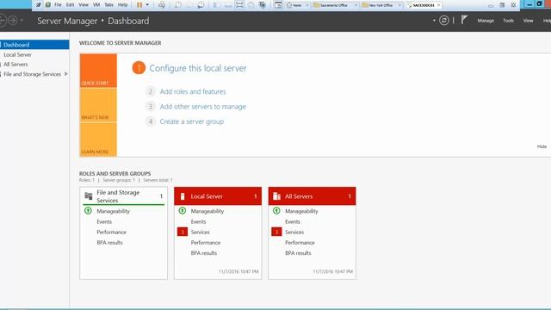Click Performance in the All Servers tile
The height and width of the screenshot is (310, 551).
click(300, 242)
